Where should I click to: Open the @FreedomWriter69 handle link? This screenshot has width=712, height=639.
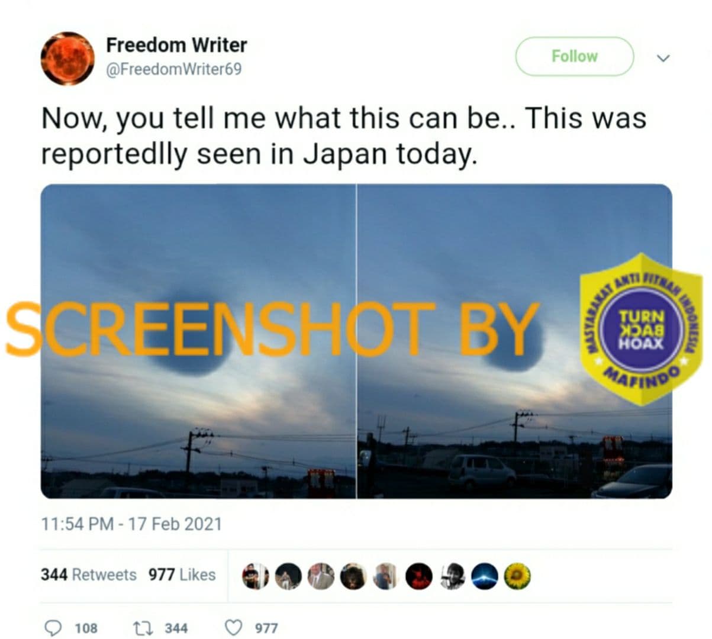coord(173,69)
